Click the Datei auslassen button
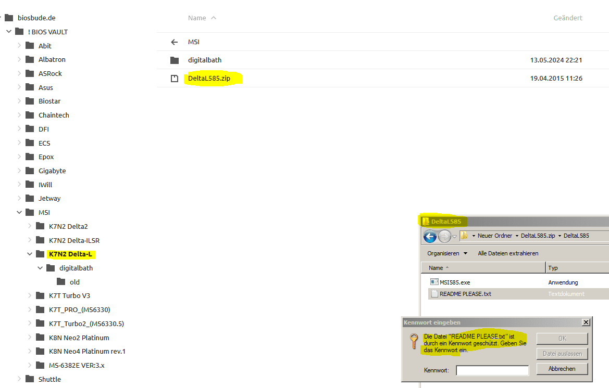 (x=562, y=354)
